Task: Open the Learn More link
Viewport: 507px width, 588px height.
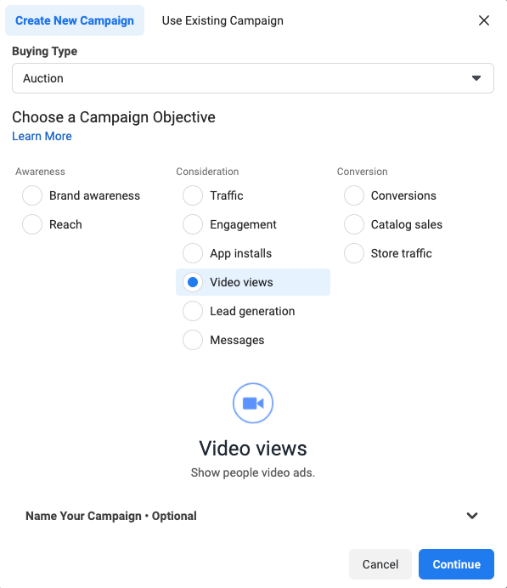Action: [x=42, y=136]
